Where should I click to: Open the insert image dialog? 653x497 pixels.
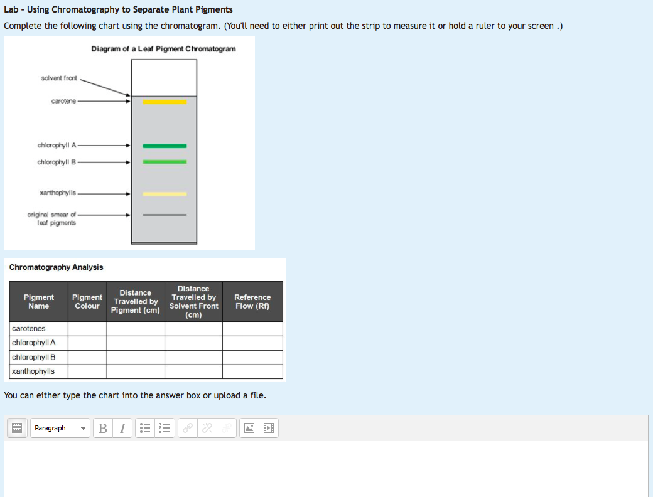click(249, 429)
